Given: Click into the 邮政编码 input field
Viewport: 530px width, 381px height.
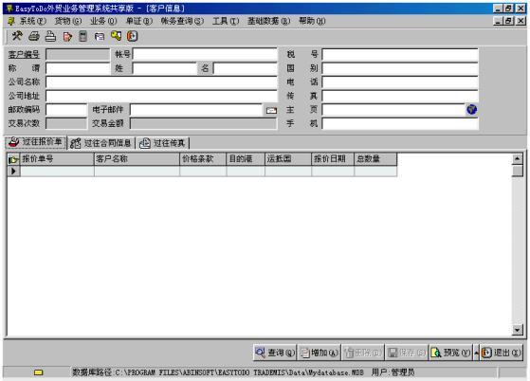Looking at the screenshot, I should tap(66, 110).
